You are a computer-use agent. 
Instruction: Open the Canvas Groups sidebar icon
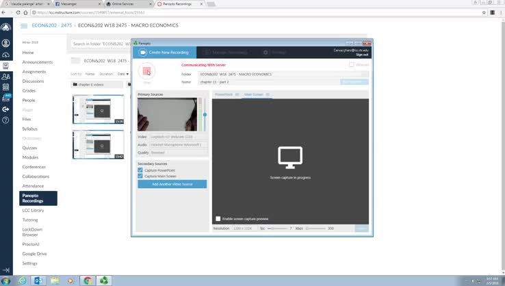[x=5, y=77]
